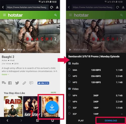
Task: Go forward with the bottom browser arrow
Action: pos(21,120)
